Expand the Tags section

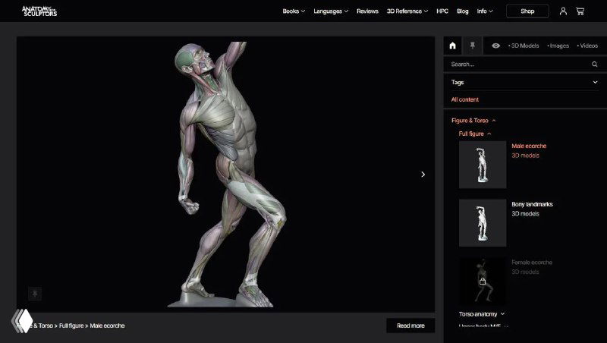point(523,82)
